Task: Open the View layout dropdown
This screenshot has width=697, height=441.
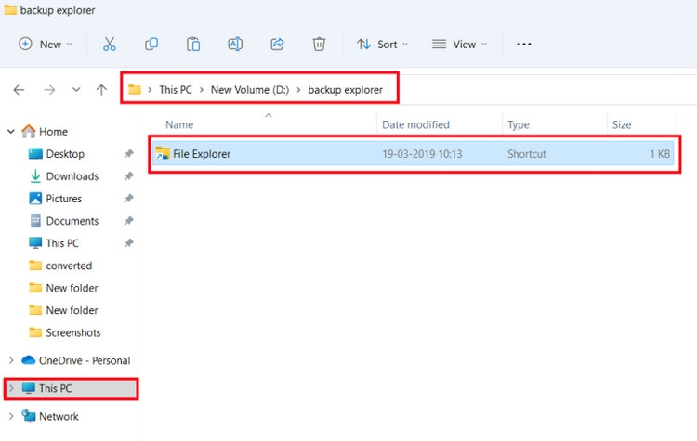Action: [x=459, y=44]
